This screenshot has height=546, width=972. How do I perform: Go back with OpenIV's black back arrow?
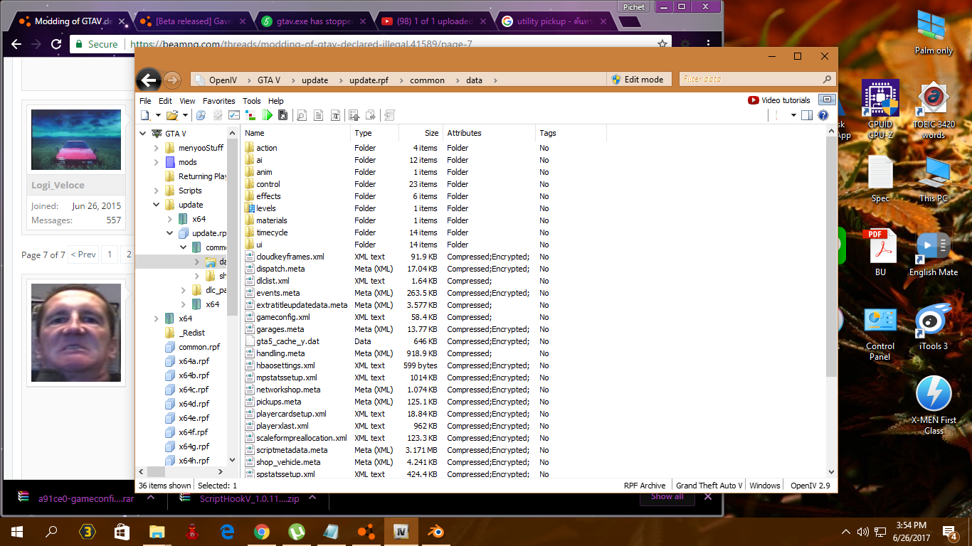(148, 80)
